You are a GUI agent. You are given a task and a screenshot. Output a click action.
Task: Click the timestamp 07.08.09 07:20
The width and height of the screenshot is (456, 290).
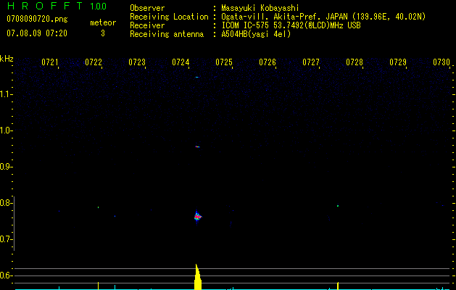pyautogui.click(x=37, y=33)
